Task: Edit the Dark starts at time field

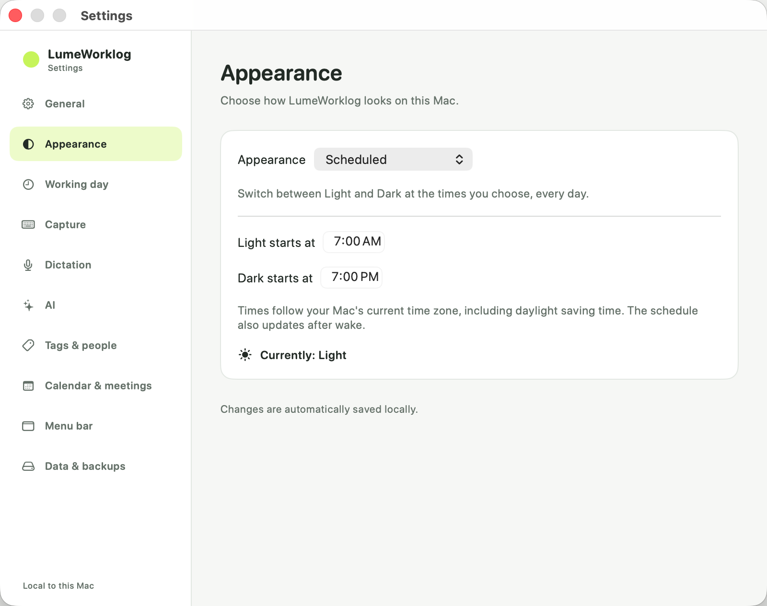Action: [x=351, y=277]
